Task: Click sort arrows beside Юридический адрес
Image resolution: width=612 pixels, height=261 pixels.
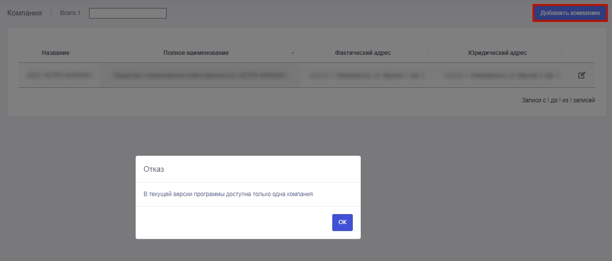Action: click(x=562, y=53)
